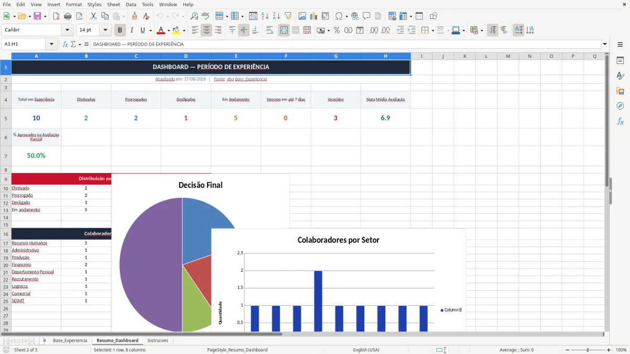The image size is (630, 354).
Task: Expand the Name Box A1:H1 dropdown
Action: [x=51, y=44]
